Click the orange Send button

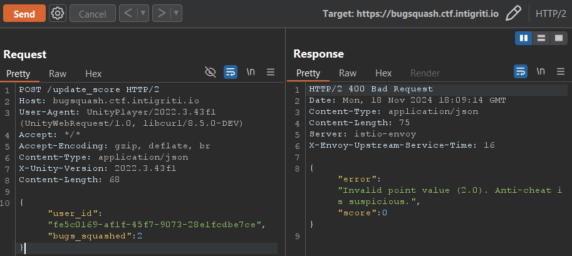24,13
